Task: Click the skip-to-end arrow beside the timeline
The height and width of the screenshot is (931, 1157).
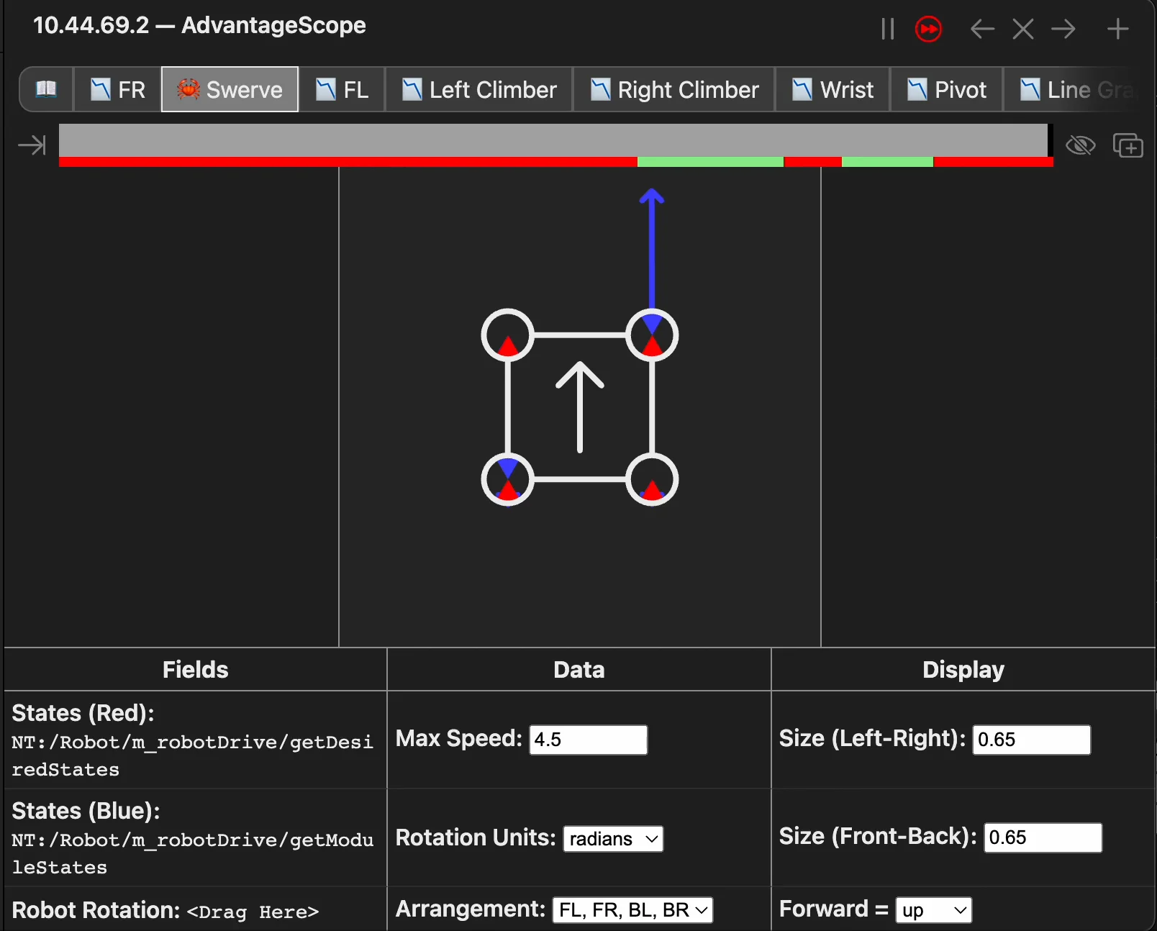Action: [x=31, y=145]
